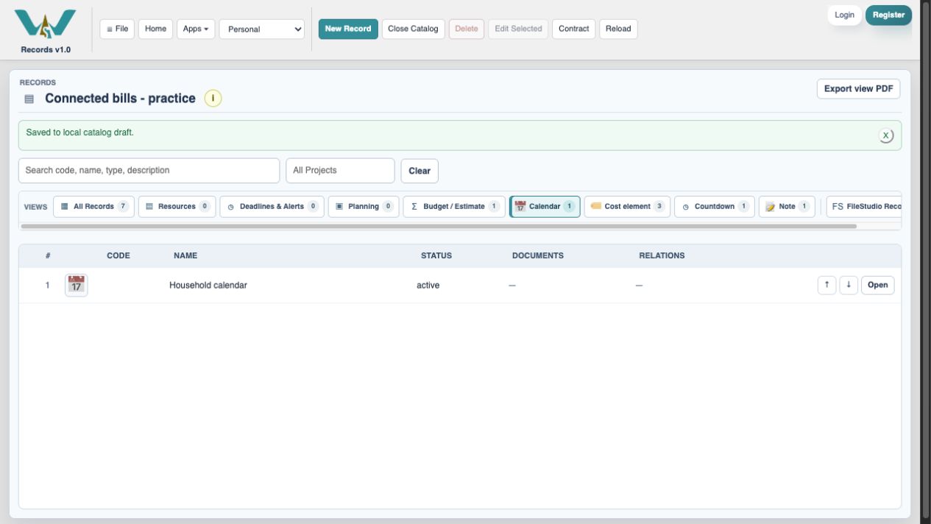Show the Countdown view
This screenshot has width=931, height=524.
click(x=715, y=207)
